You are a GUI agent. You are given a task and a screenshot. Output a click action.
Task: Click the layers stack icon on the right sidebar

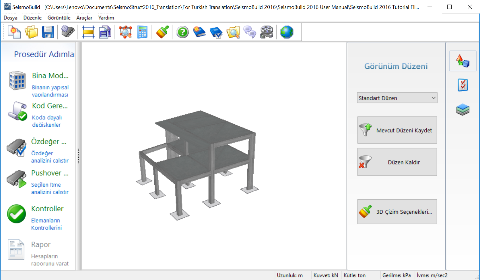(463, 109)
